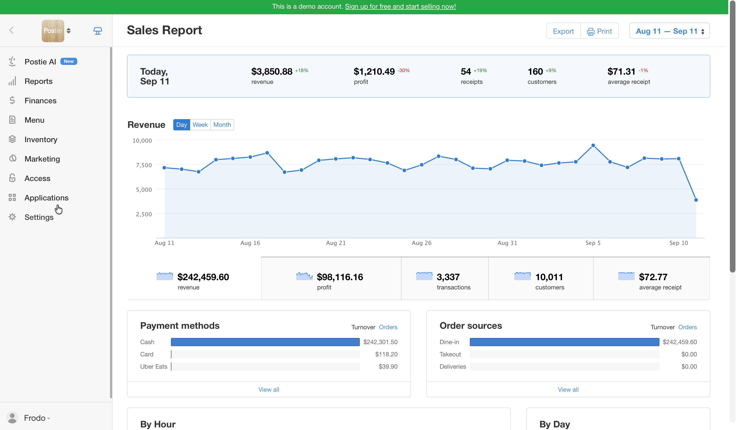Show Payment methods by Orders
737x430 pixels.
(388, 327)
